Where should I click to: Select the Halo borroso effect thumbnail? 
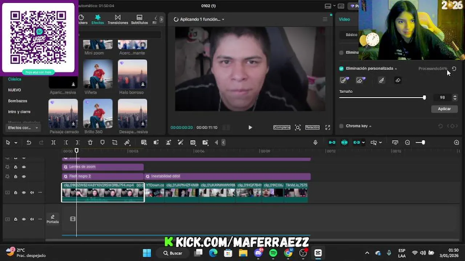tap(133, 74)
